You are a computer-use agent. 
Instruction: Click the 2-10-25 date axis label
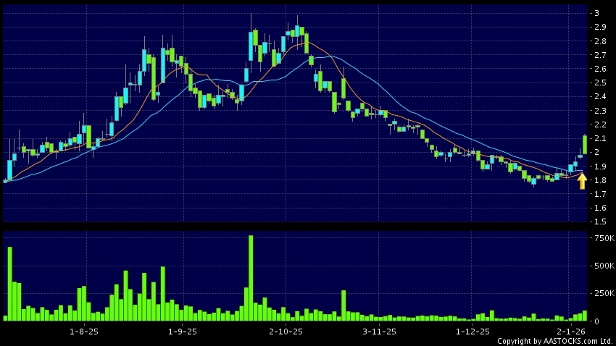[285, 331]
